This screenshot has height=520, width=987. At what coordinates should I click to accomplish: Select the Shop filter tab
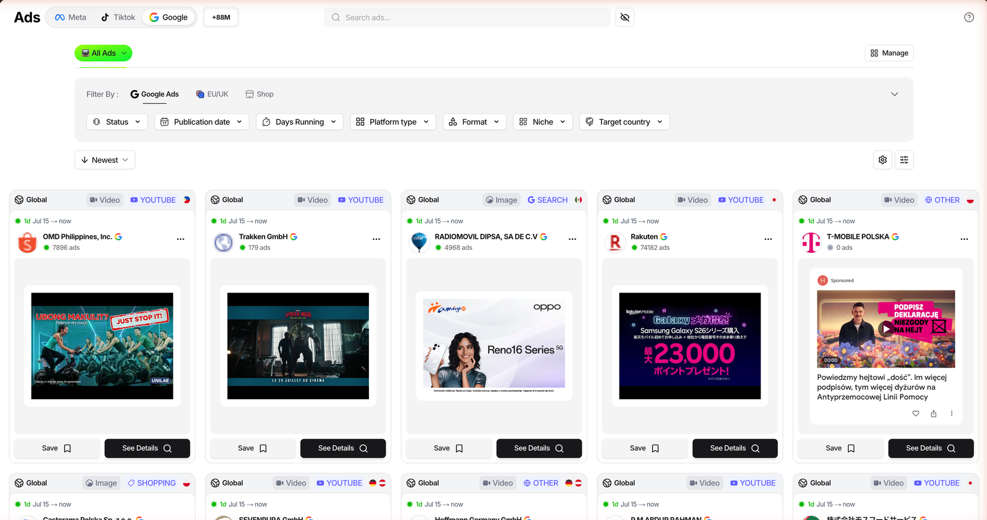[260, 94]
